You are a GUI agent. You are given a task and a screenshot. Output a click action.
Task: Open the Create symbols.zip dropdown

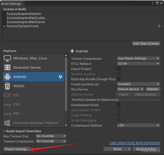coord(138,84)
